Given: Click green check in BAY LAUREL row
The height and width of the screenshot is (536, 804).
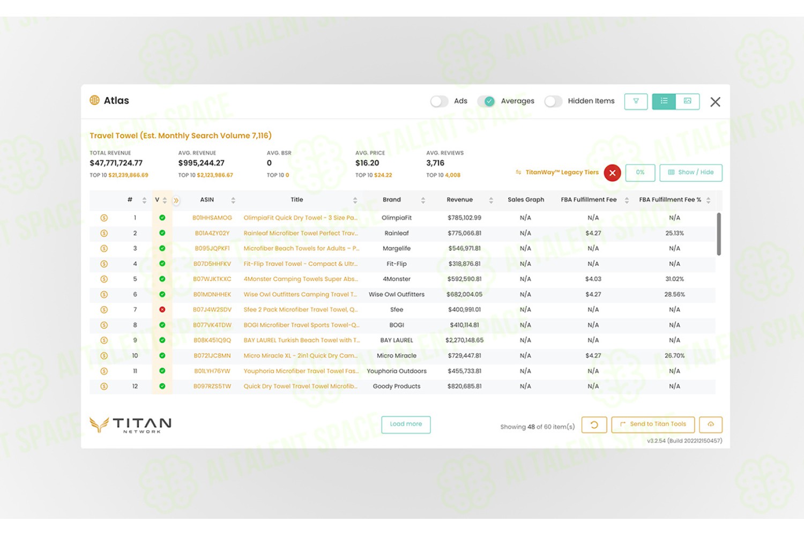Looking at the screenshot, I should [x=162, y=340].
